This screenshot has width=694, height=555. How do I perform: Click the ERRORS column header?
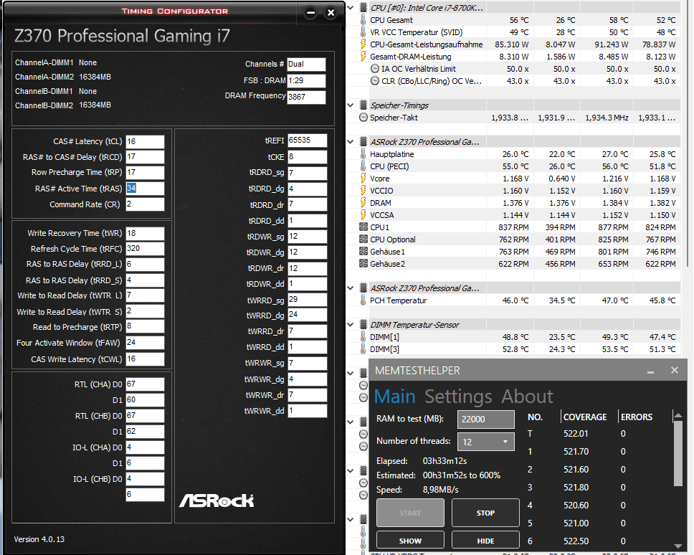coord(637,417)
